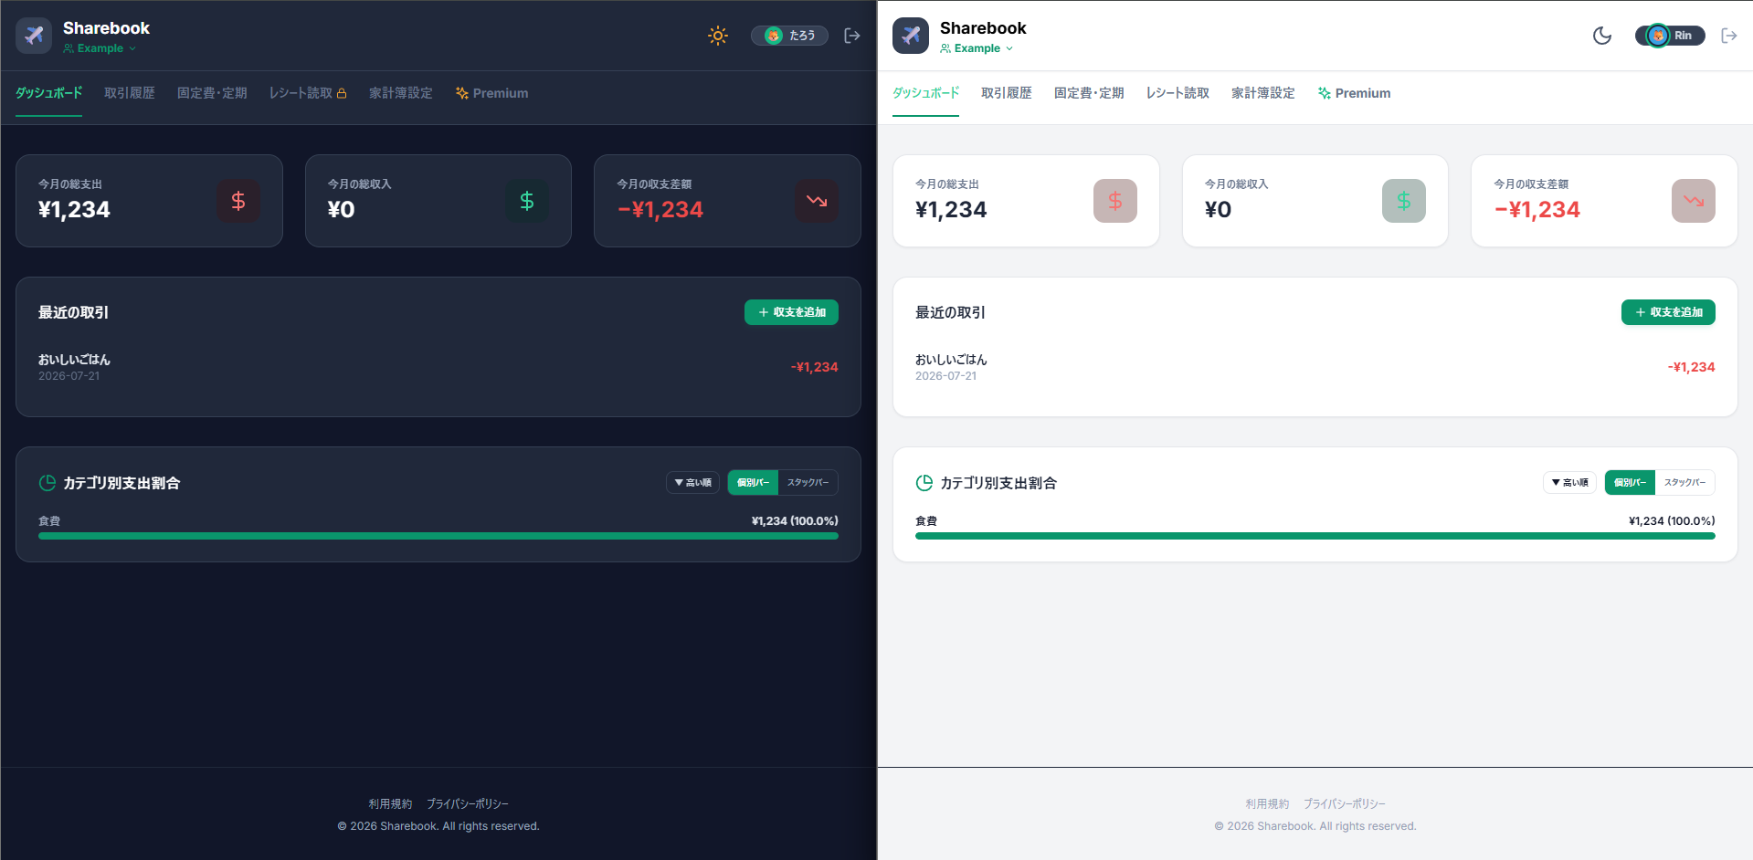The width and height of the screenshot is (1753, 860).
Task: Open プライバシーポリシー link in light window footer
Action: [x=1345, y=804]
